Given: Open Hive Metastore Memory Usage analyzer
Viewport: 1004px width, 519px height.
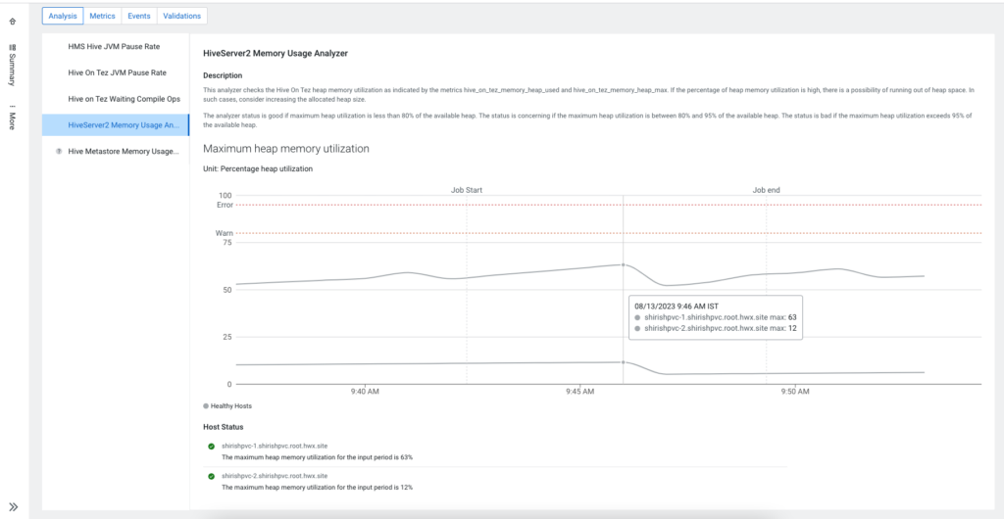Looking at the screenshot, I should (x=124, y=151).
